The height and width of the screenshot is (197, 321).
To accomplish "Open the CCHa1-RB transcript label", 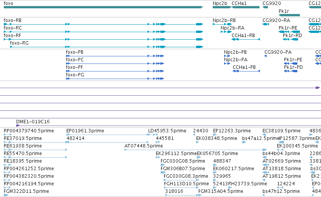I will coord(243,36).
